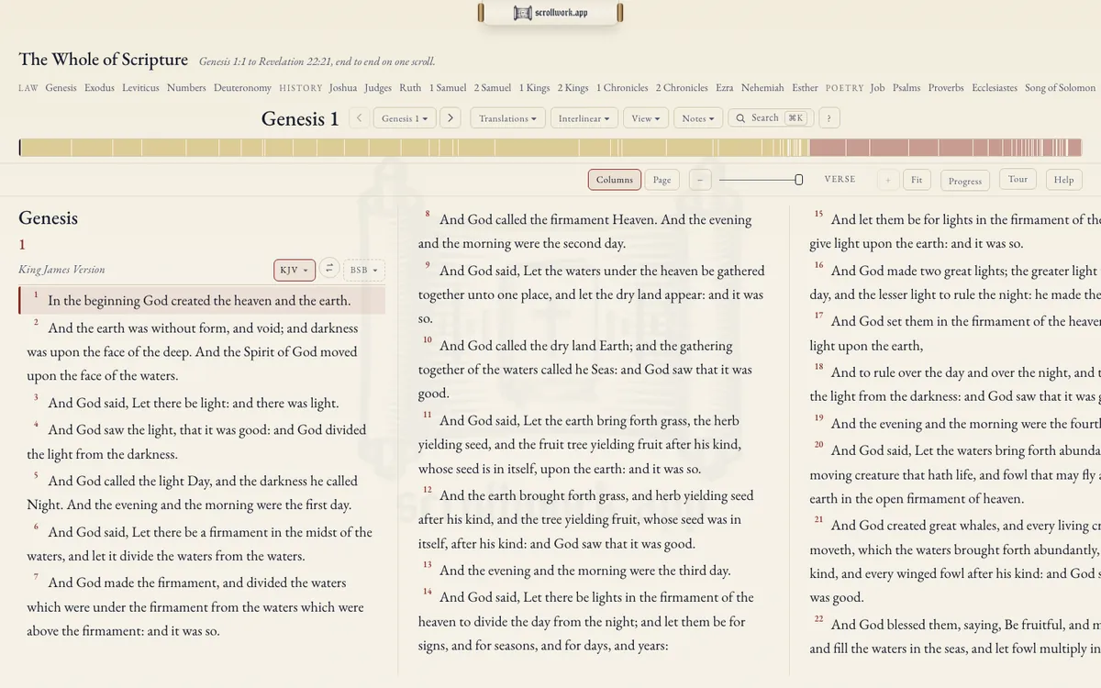Viewport: 1101px width, 688px height.
Task: Click the Fit button
Action: (x=917, y=180)
